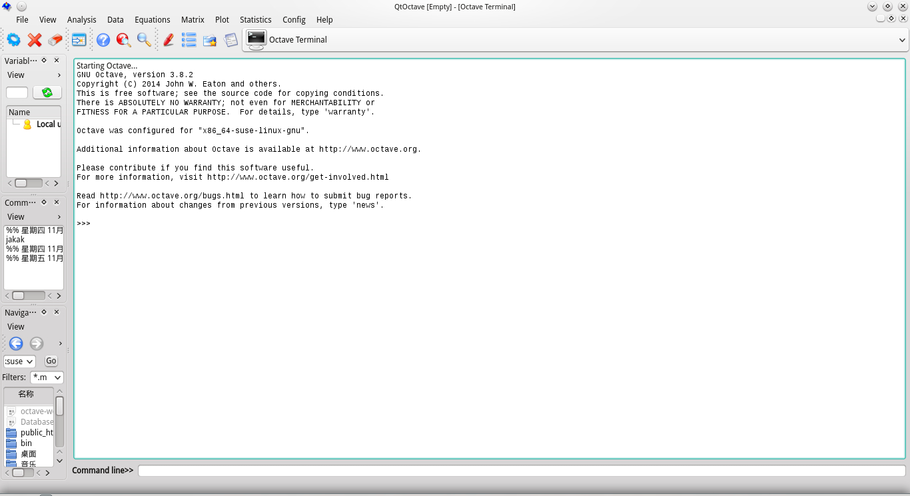Click the blue gear icon in the toolbar
The height and width of the screenshot is (496, 910).
coord(13,40)
